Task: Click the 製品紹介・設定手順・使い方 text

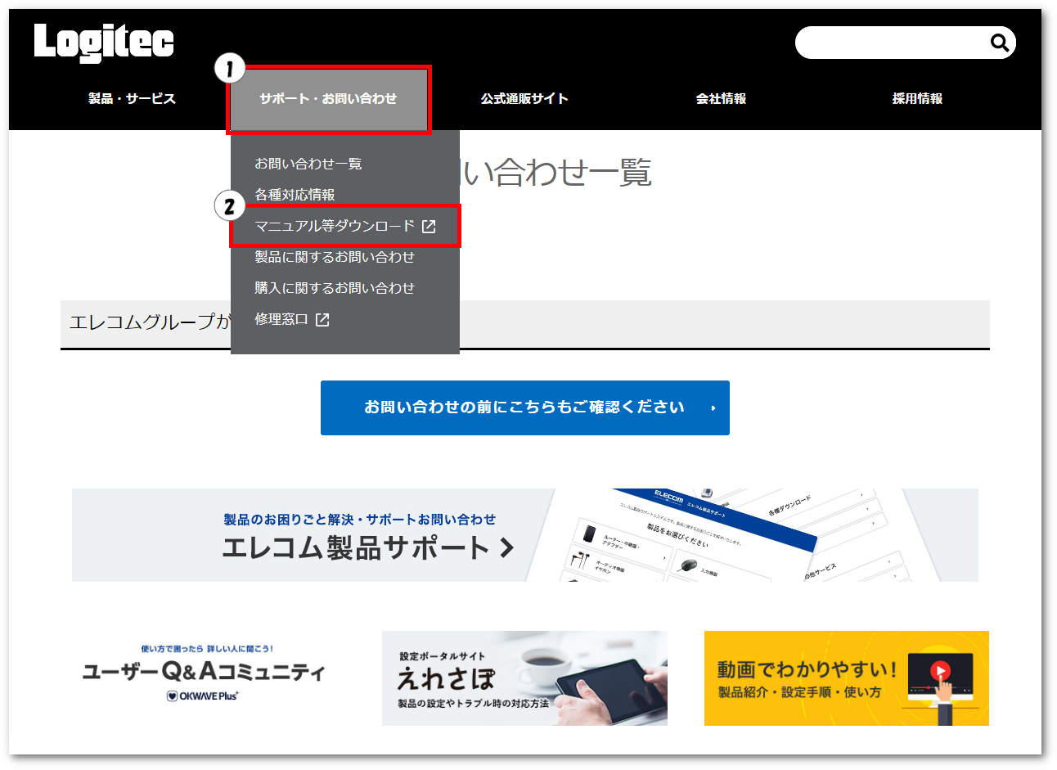Action: pos(800,692)
